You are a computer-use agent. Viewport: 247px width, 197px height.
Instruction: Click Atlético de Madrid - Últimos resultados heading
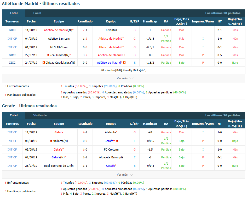(x=41, y=4)
